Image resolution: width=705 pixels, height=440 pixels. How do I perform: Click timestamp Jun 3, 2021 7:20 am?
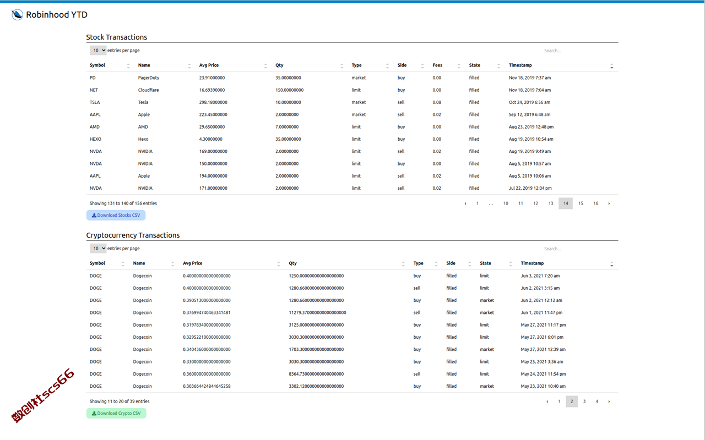(540, 276)
